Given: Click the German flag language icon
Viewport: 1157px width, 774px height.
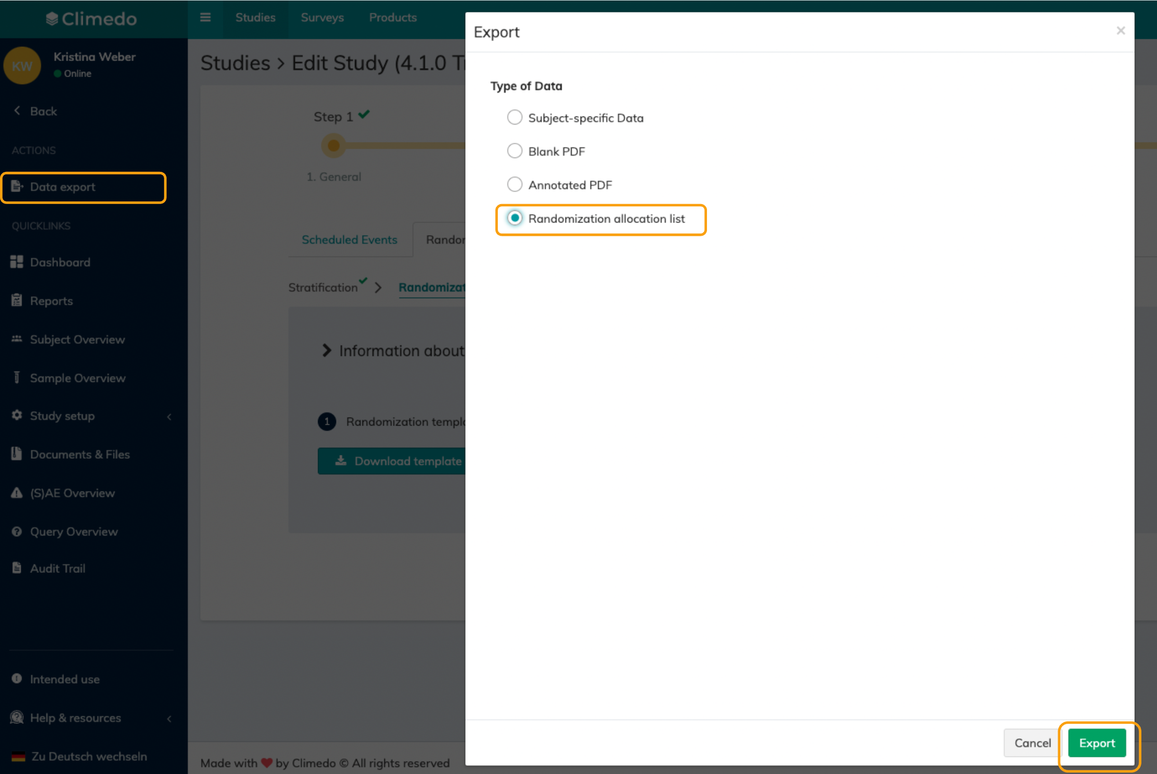Looking at the screenshot, I should pyautogui.click(x=18, y=756).
